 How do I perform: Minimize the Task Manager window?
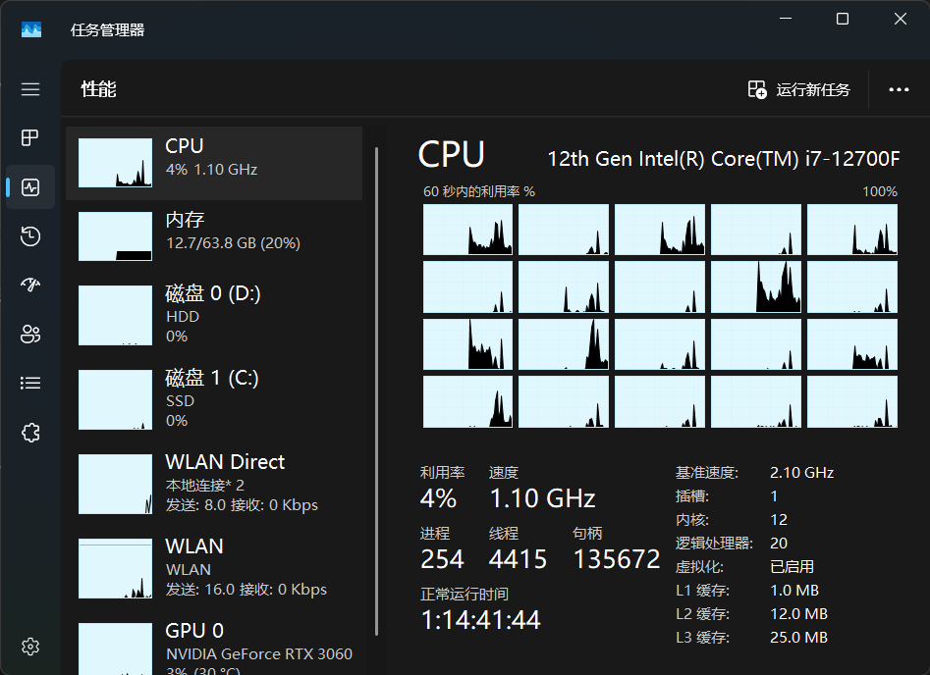point(786,19)
